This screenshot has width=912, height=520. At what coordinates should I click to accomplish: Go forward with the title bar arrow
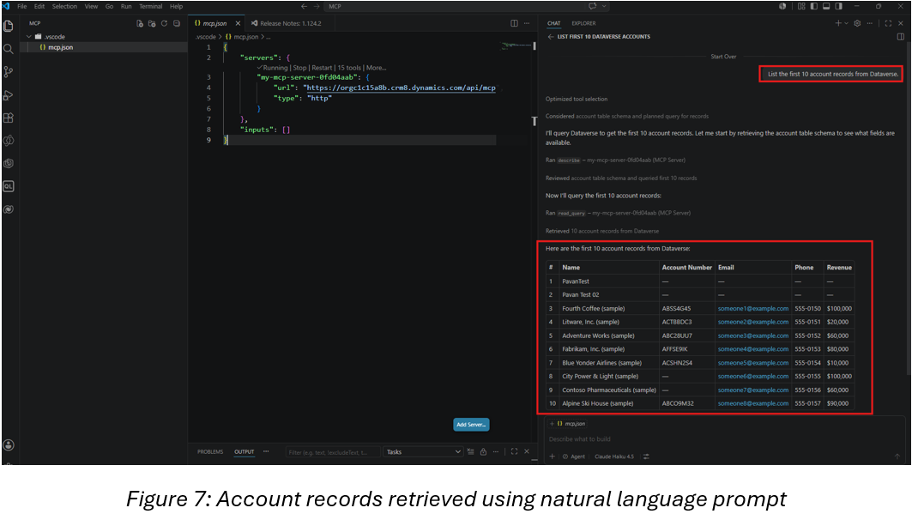pyautogui.click(x=317, y=6)
